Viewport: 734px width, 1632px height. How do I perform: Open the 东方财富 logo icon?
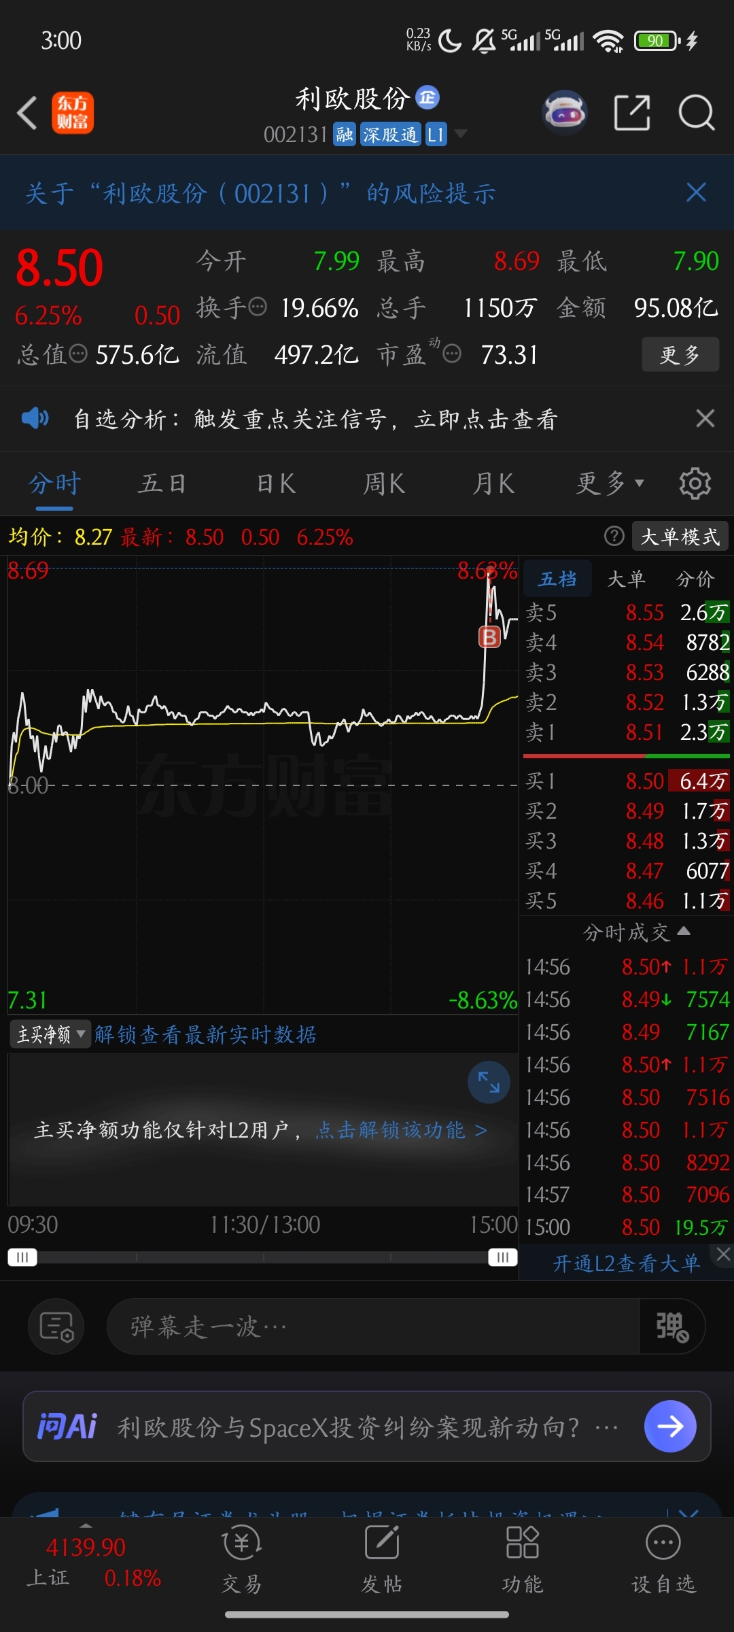[x=73, y=113]
